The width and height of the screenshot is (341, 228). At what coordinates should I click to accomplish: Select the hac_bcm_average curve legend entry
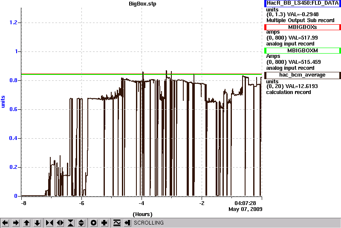[x=303, y=75]
